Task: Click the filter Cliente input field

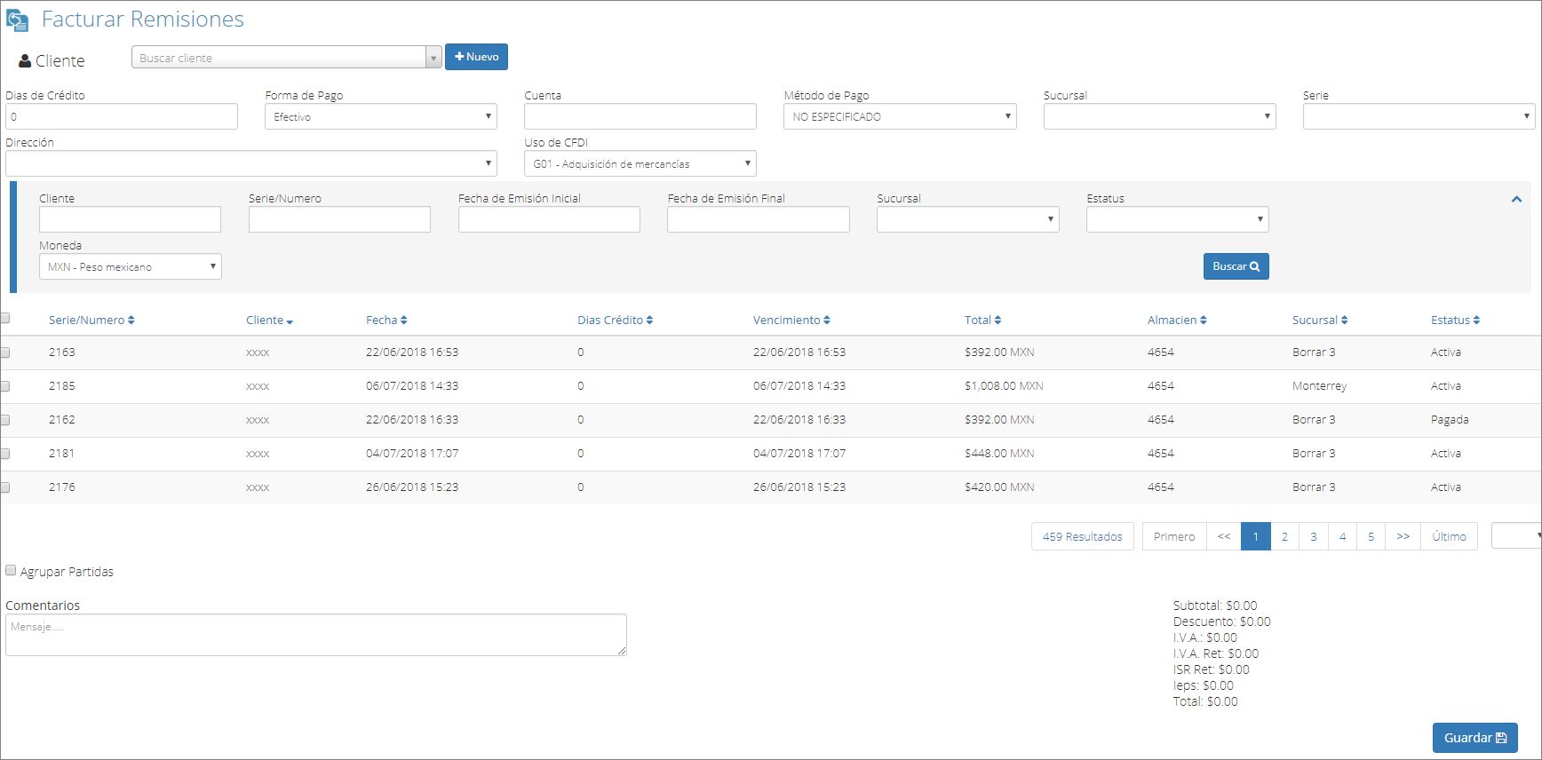Action: [x=130, y=219]
